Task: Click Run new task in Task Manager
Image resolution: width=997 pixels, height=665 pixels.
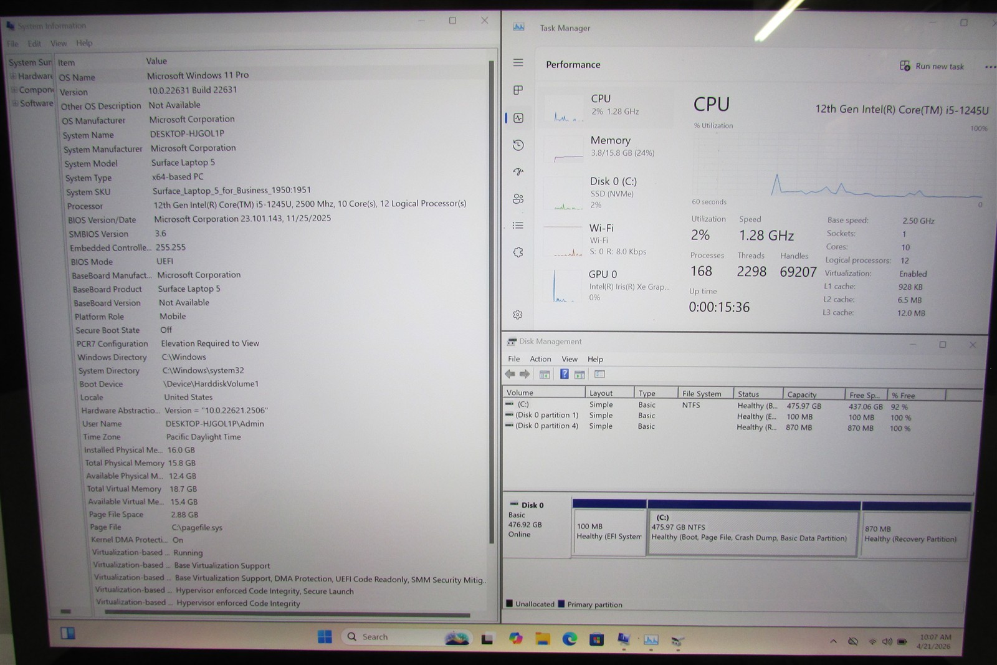Action: (x=932, y=66)
